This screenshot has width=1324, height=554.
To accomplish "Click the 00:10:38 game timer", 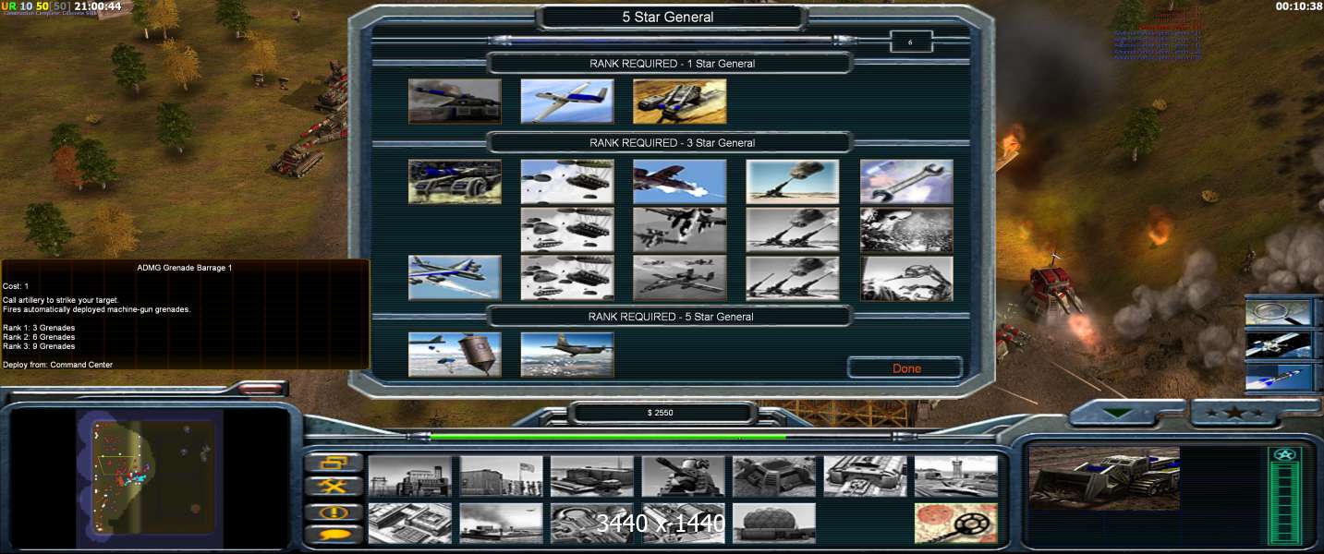I will point(1299,6).
